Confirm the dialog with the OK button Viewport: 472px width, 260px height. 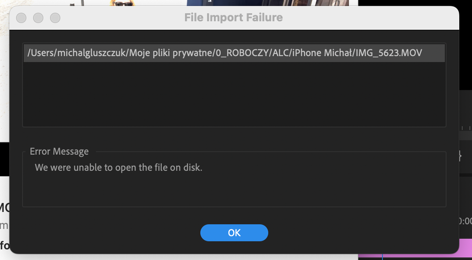[234, 233]
